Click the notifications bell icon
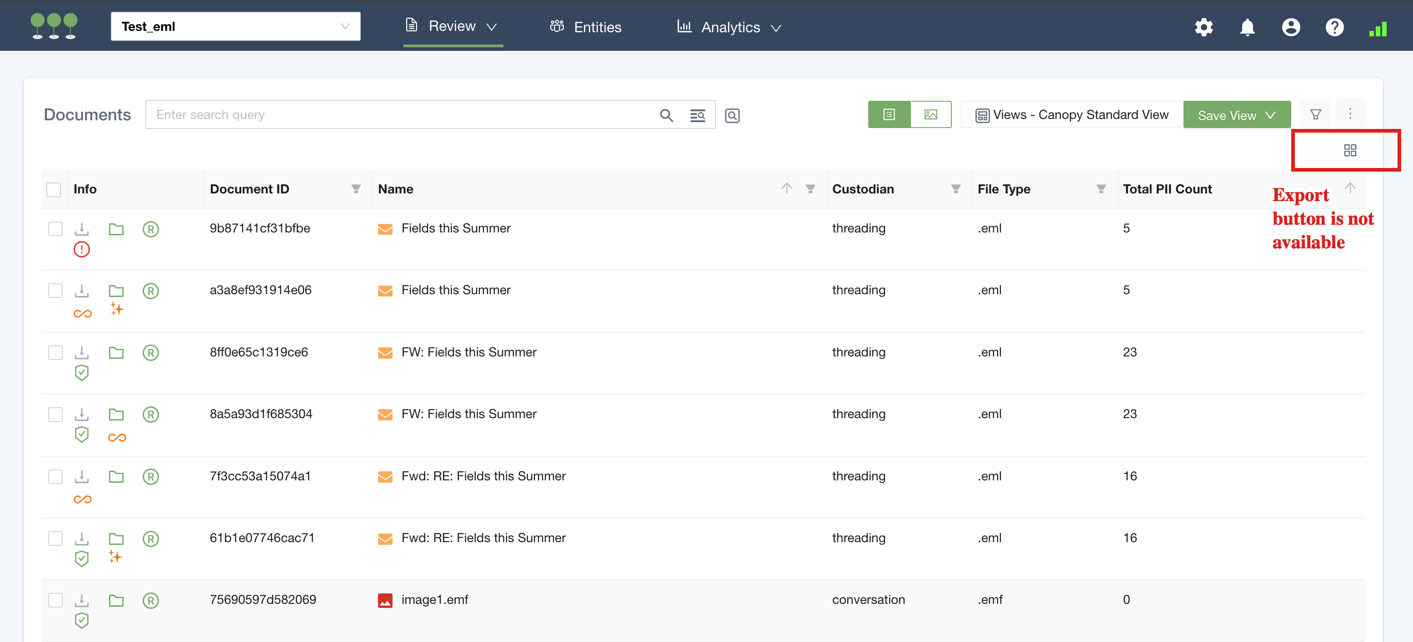Screen dimensions: 1413x642 point(1247,27)
